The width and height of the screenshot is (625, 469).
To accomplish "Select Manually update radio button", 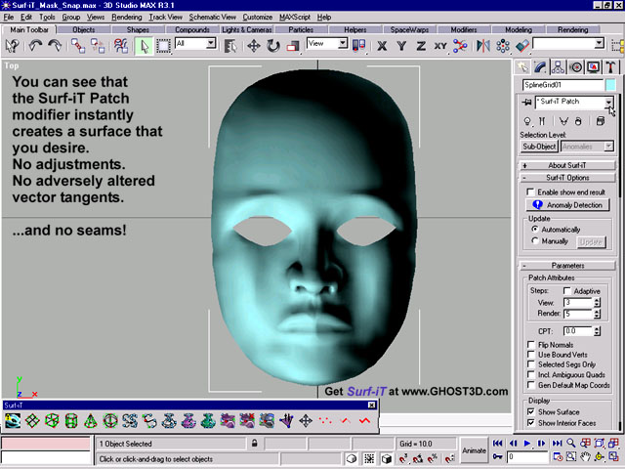I will (535, 240).
